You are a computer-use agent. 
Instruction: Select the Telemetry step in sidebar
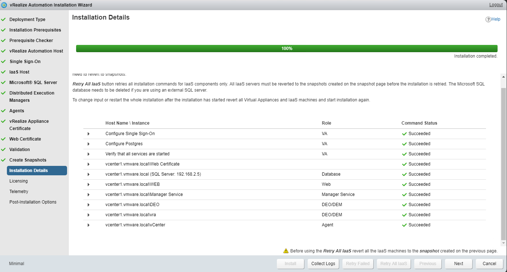pyautogui.click(x=19, y=192)
